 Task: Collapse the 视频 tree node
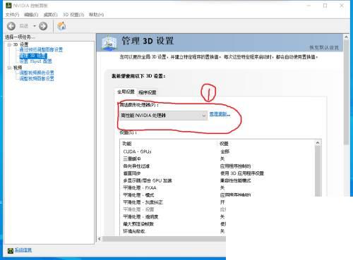pos(9,68)
